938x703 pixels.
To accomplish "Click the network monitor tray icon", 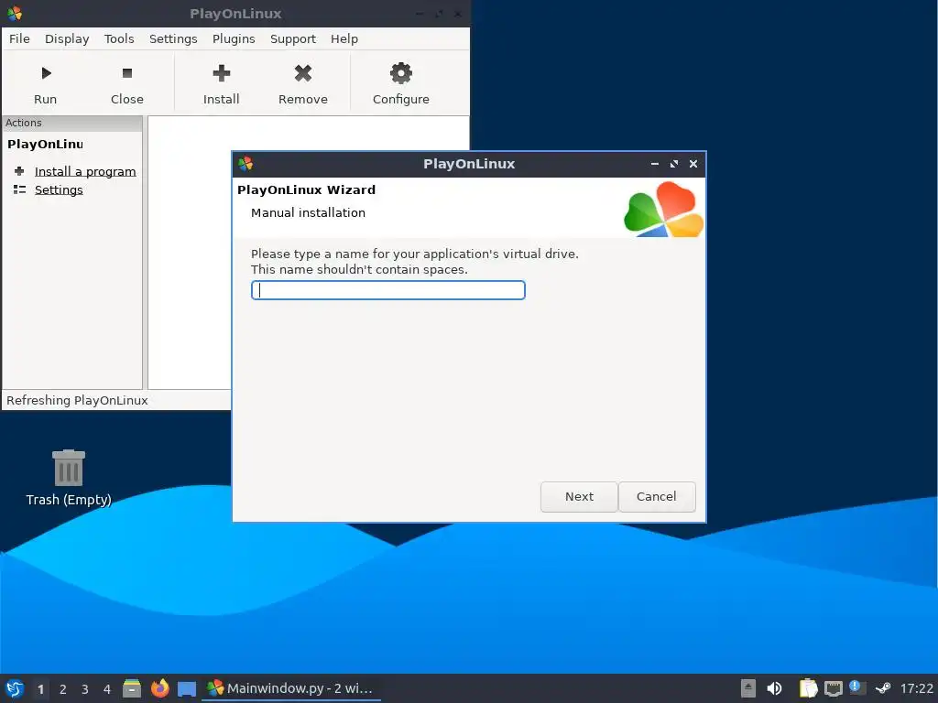I will [x=834, y=688].
